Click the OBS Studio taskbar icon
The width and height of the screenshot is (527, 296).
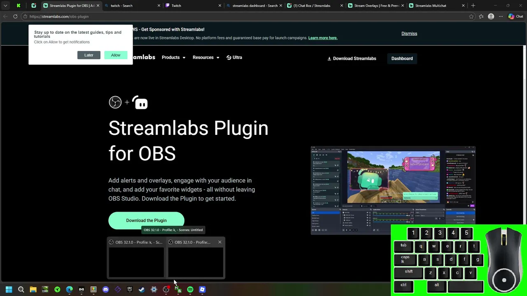tap(166, 289)
